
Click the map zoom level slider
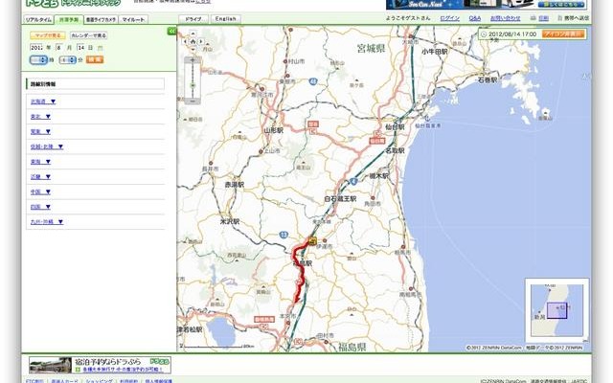(x=193, y=85)
